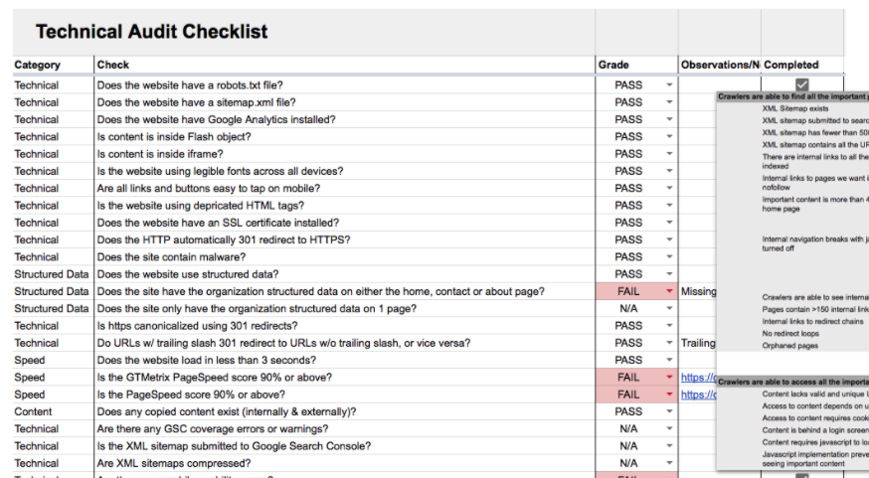
Task: Open the GTMetrix row https link
Action: (698, 378)
